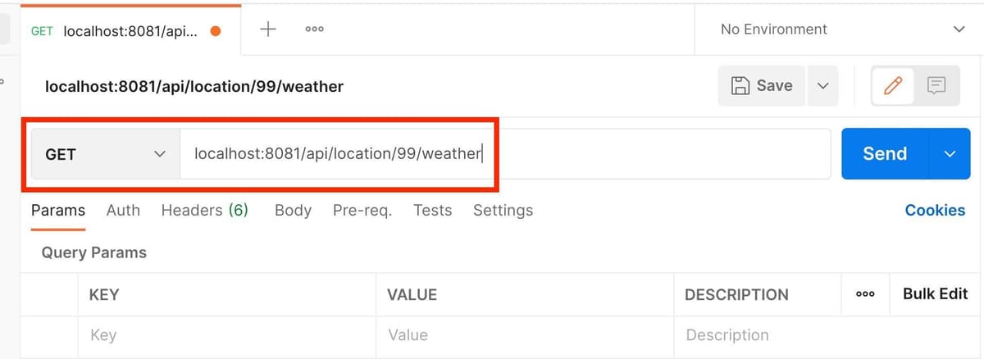The width and height of the screenshot is (984, 359).
Task: Click the plus icon to open new tab
Action: tap(267, 30)
